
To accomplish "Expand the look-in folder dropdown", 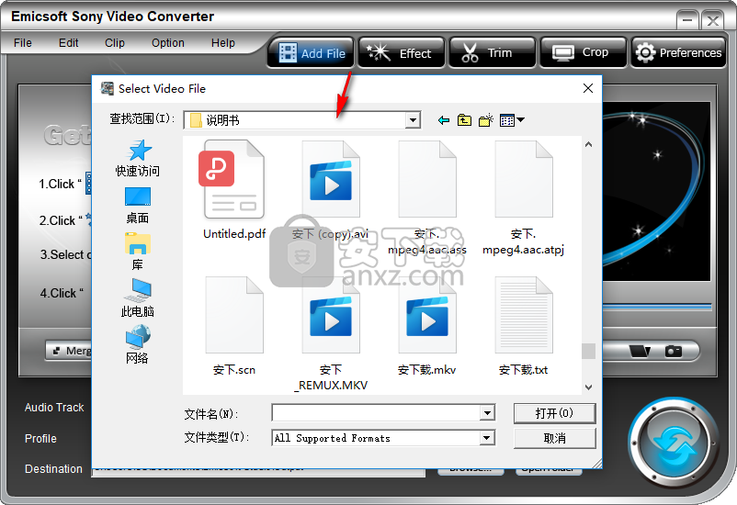I will [x=413, y=120].
